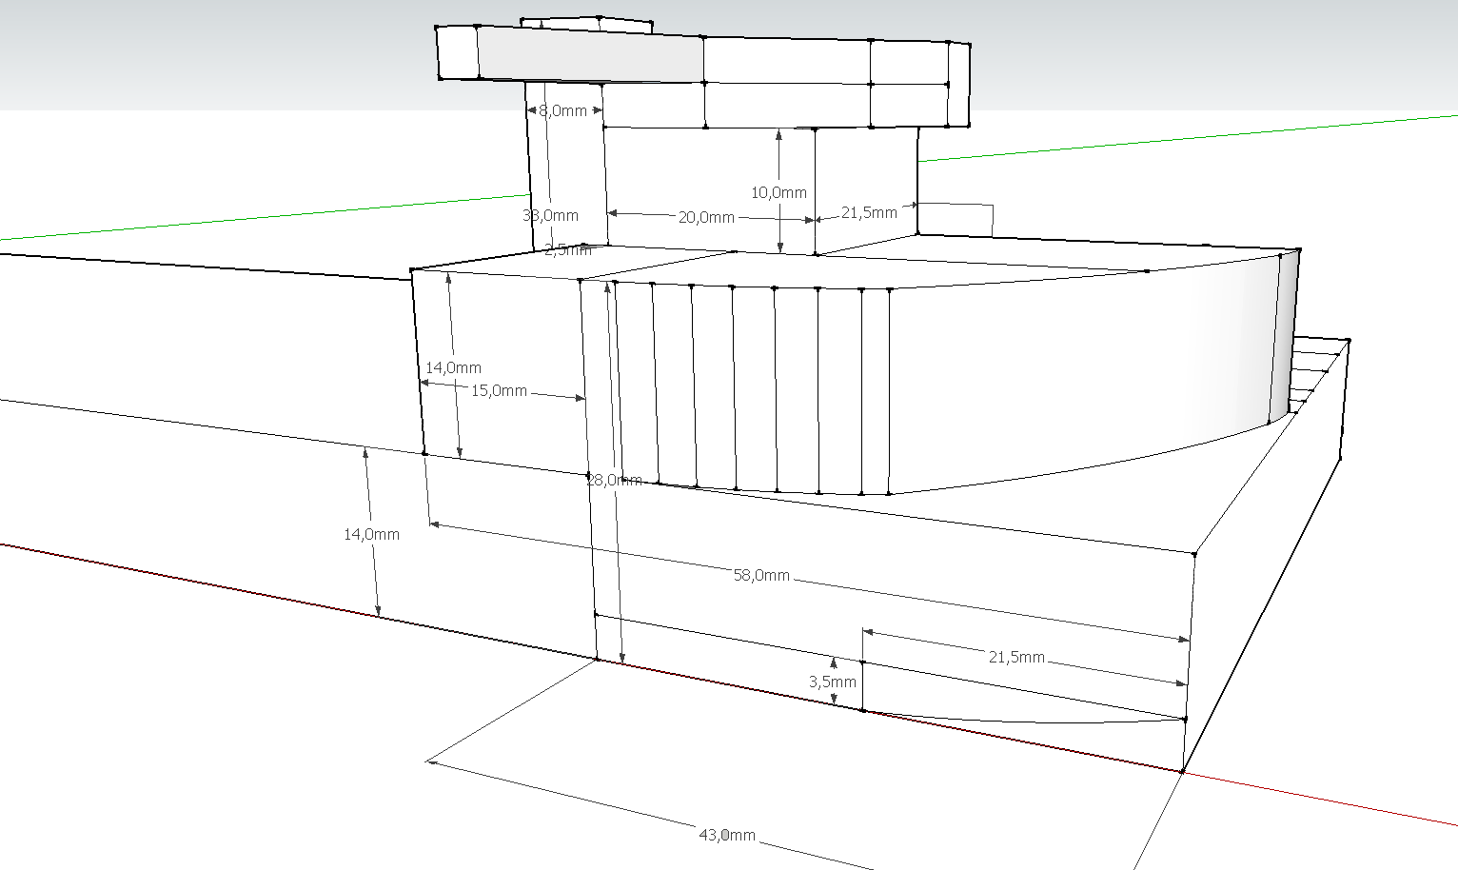Select the 58,0mm dimension text
The width and height of the screenshot is (1458, 870).
point(761,575)
